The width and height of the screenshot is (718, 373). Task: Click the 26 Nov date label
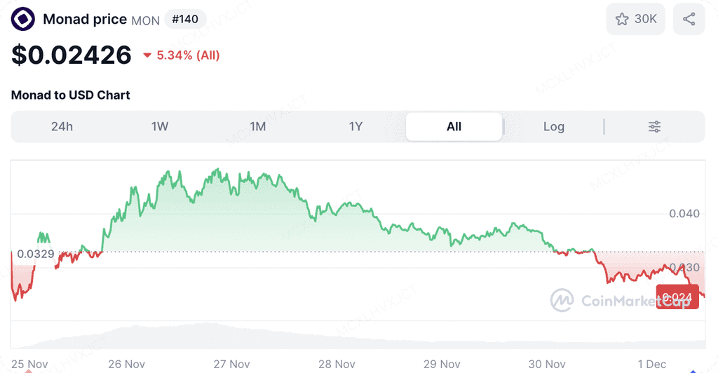126,365
